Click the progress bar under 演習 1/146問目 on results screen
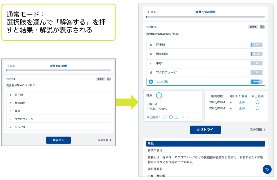 (x=205, y=17)
